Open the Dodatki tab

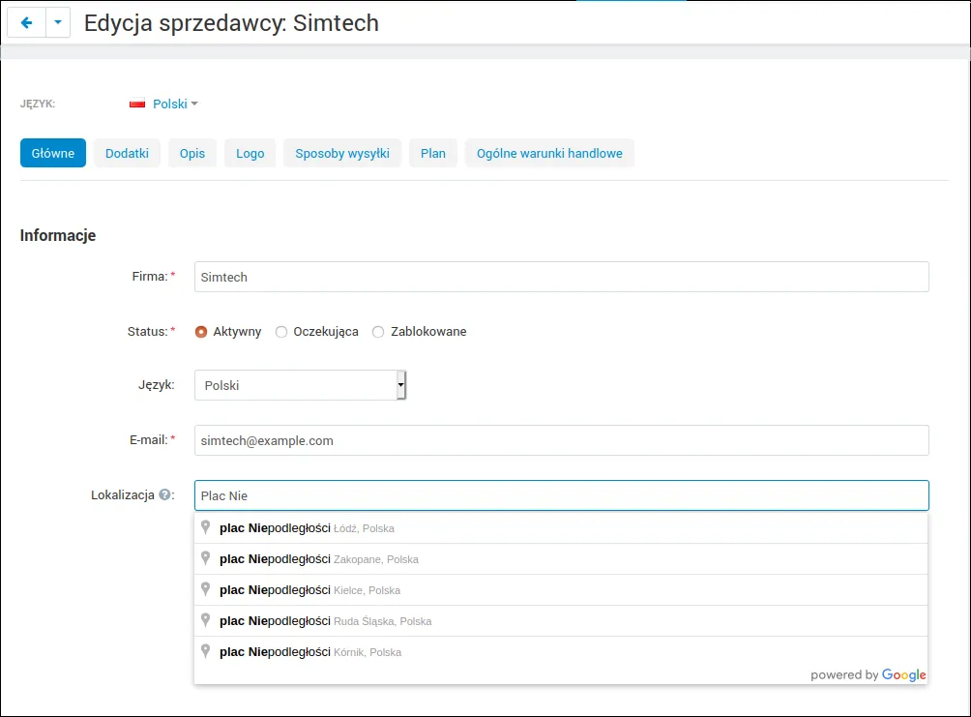coord(127,153)
